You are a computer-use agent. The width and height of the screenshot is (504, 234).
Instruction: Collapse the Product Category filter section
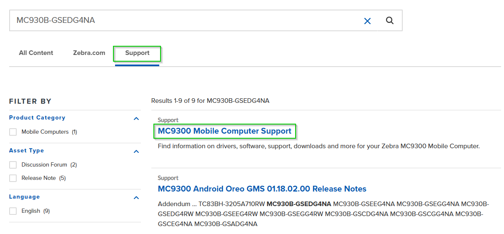point(136,119)
